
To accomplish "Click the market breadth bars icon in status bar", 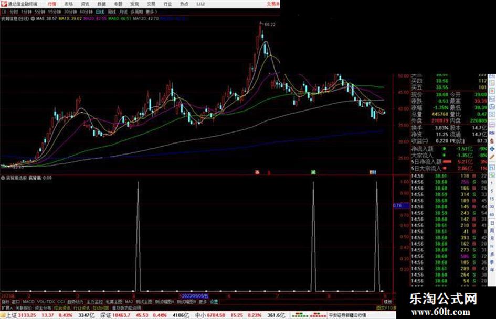I will click(309, 315).
